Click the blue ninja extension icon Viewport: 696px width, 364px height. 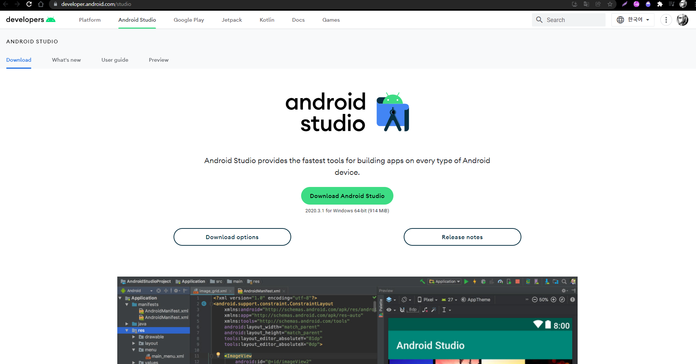(x=648, y=4)
